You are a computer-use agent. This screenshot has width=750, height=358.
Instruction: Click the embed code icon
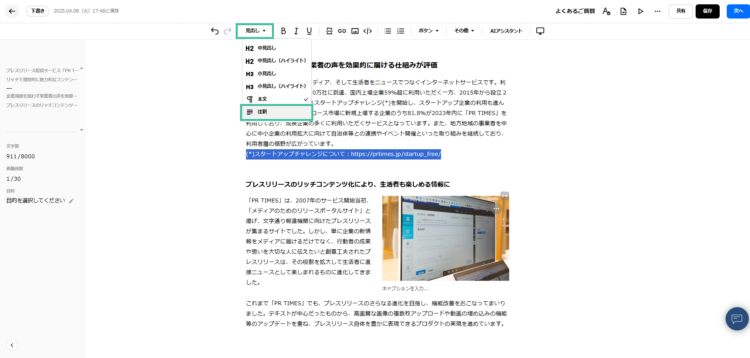click(368, 31)
